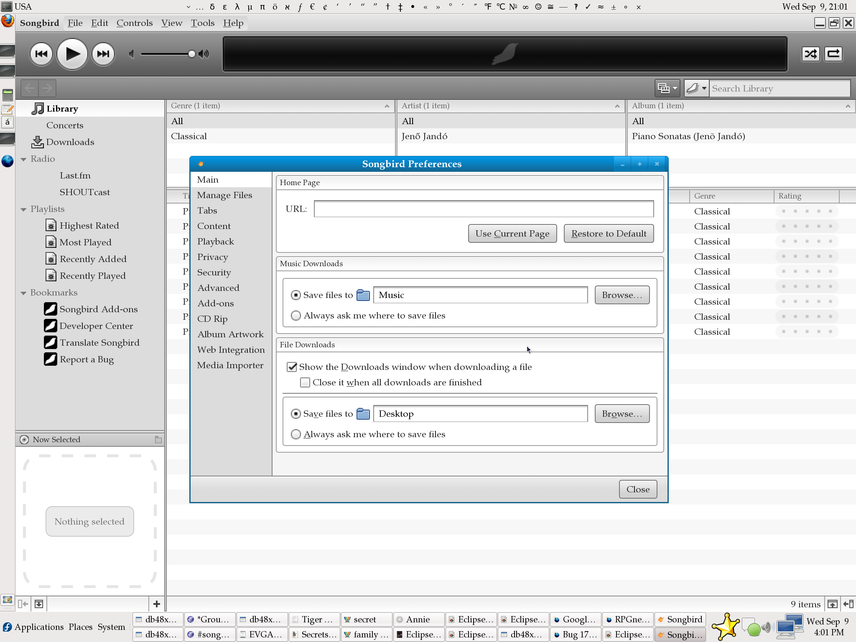Click the Firefox launcher icon
This screenshot has height=642, width=856.
point(8,21)
